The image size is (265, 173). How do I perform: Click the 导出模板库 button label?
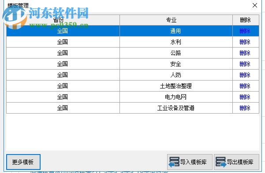click(x=240, y=162)
